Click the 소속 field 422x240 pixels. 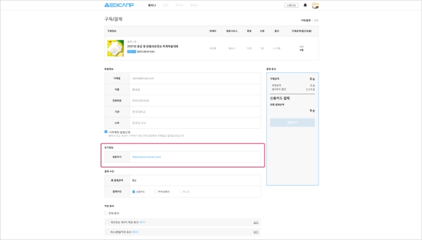(x=195, y=123)
